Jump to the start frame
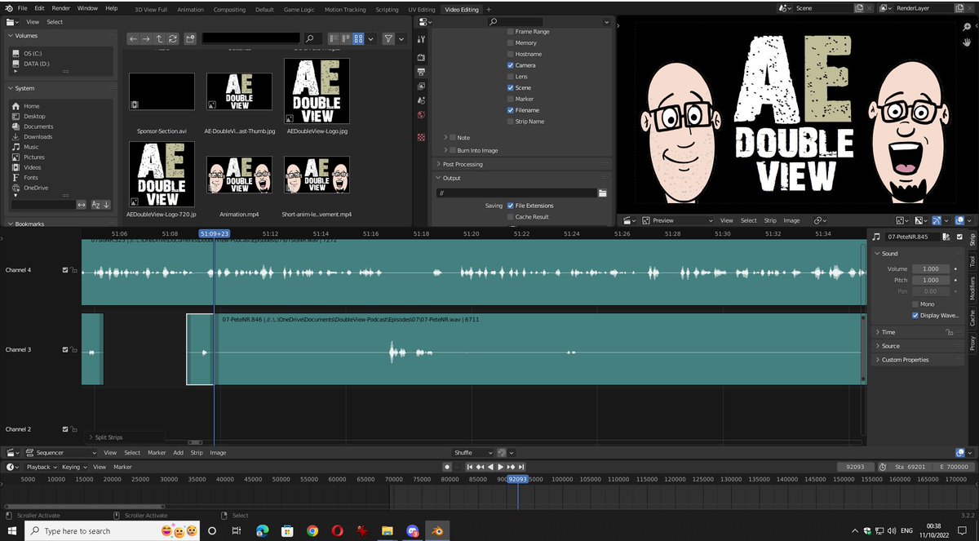Viewport: 979px width, 541px height. pyautogui.click(x=470, y=467)
